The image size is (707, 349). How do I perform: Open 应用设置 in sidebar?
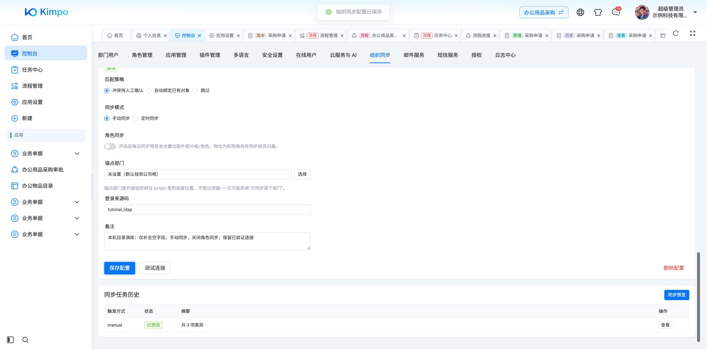(46, 102)
